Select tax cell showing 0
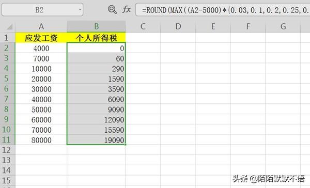The image size is (310, 188). click(x=96, y=48)
